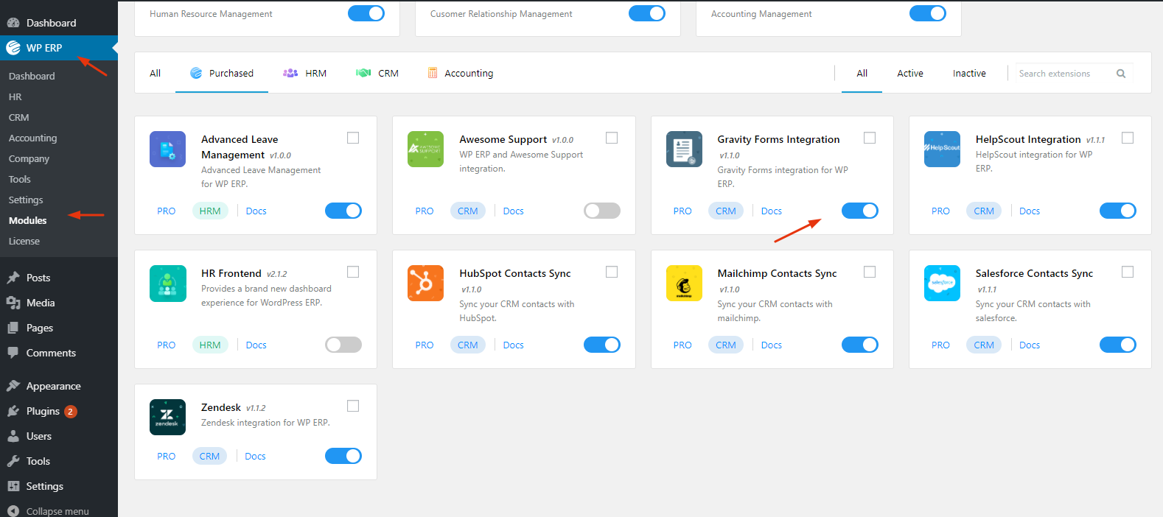The height and width of the screenshot is (517, 1163).
Task: Show Inactive extensions filter
Action: 969,73
